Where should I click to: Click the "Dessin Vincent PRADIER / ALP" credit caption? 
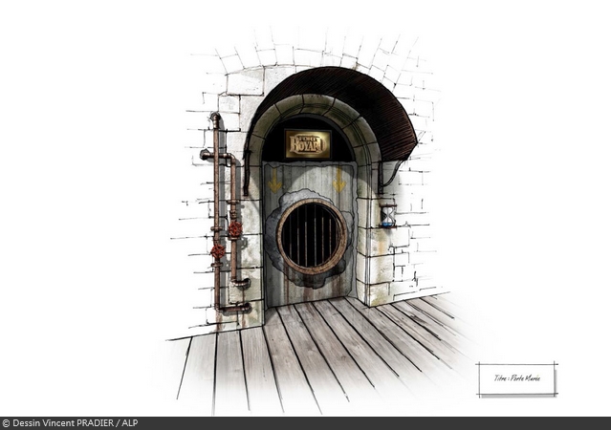(70, 423)
